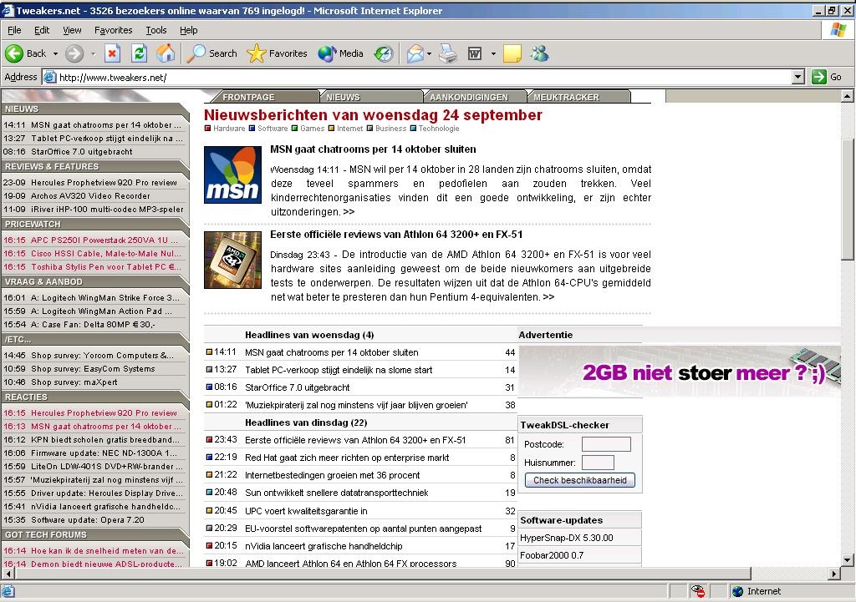Refresh the page using the toolbar icon
This screenshot has height=602, width=856.
pos(140,53)
